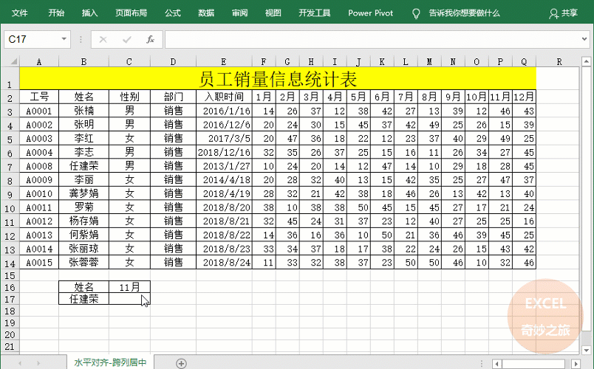Image resolution: width=594 pixels, height=369 pixels.
Task: Click name cell 何紫娟
Action: [x=83, y=235]
